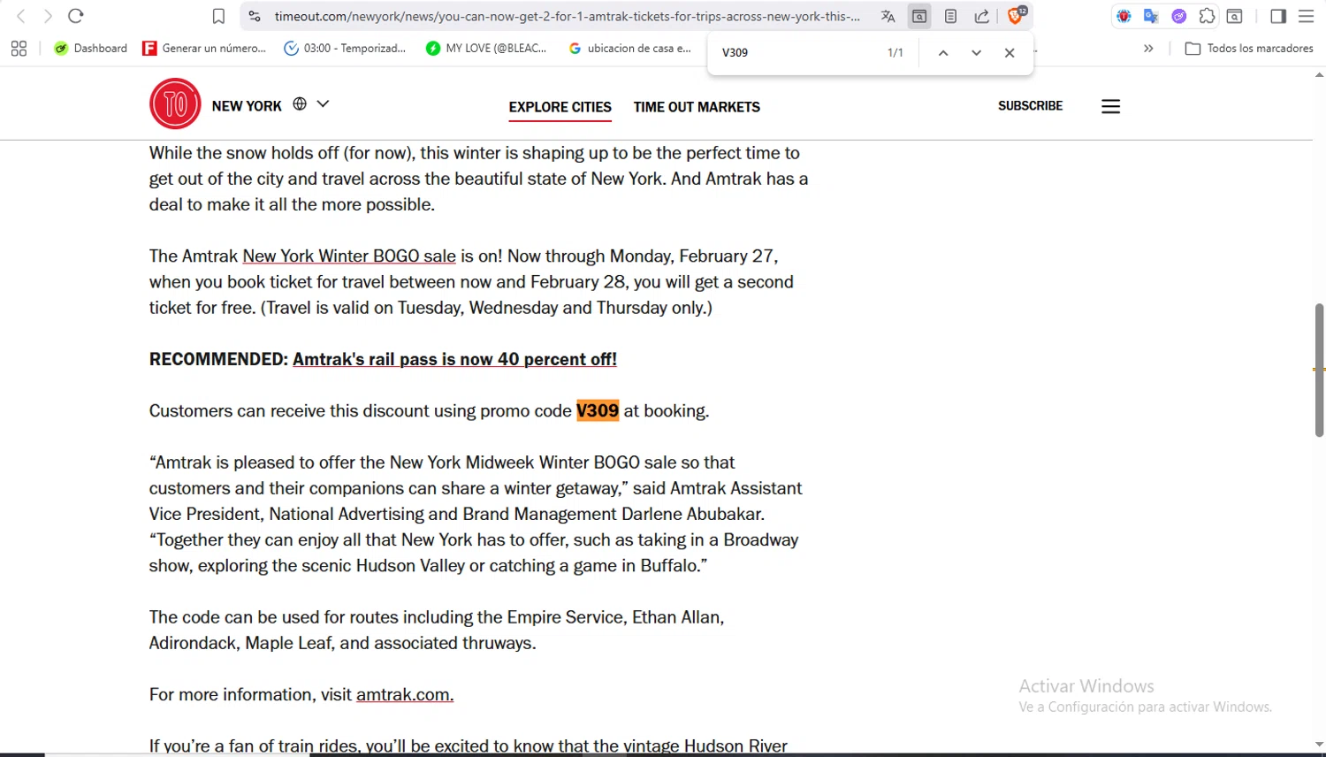Screen dimensions: 1326x757
Task: Expand the New York city dropdown
Action: [x=323, y=103]
